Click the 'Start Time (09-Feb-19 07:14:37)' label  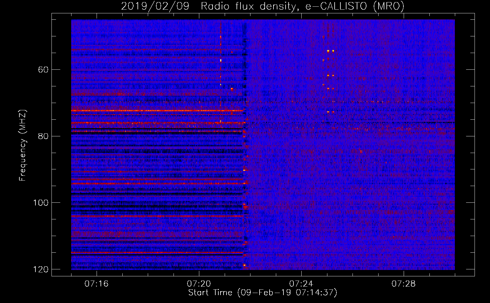tap(263, 293)
